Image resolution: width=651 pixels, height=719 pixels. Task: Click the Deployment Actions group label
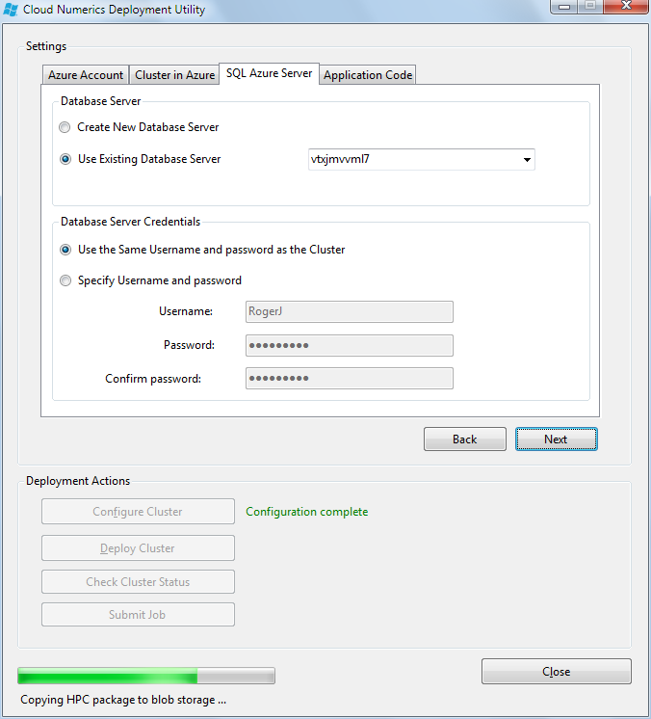pos(78,481)
